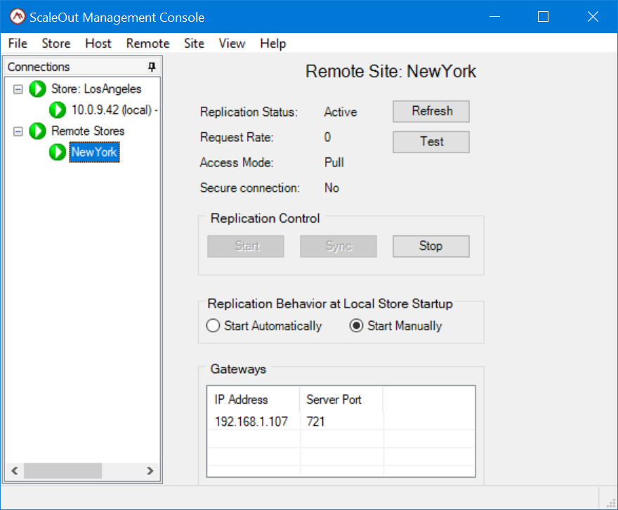618x510 pixels.
Task: Click the Secure connection value No
Action: point(332,188)
